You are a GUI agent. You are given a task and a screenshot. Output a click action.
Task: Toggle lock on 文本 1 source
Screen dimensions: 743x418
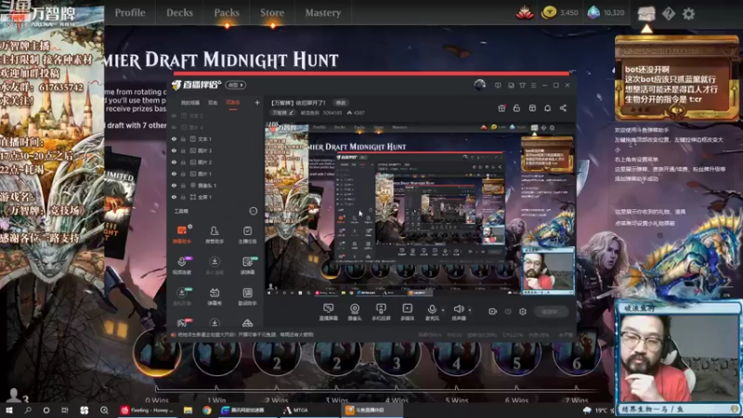pos(183,138)
